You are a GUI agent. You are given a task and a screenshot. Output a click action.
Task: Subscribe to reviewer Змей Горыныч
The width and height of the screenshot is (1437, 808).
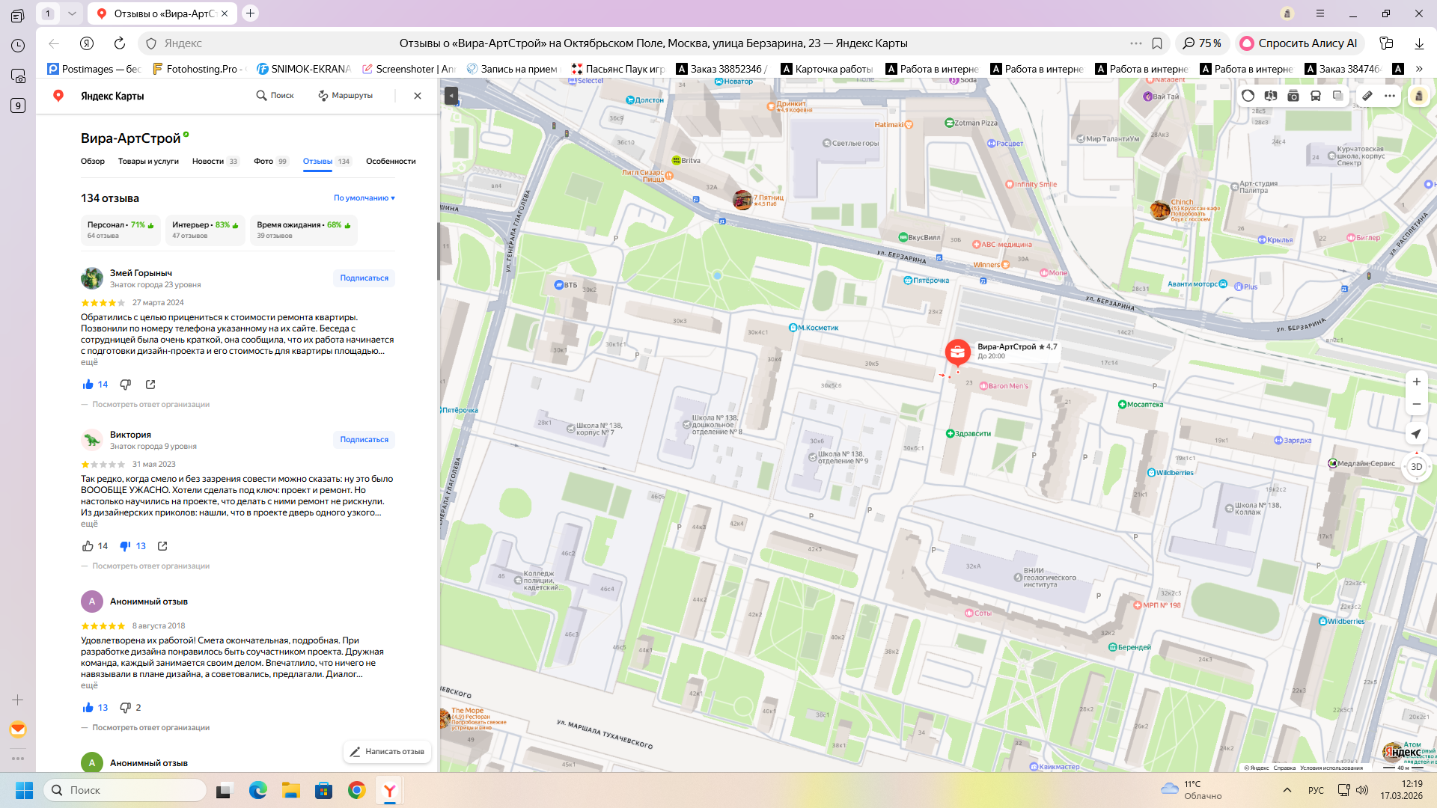pyautogui.click(x=364, y=278)
